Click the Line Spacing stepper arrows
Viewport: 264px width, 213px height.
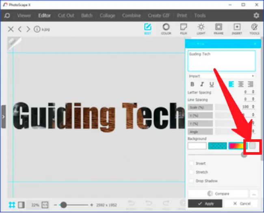[x=253, y=99]
